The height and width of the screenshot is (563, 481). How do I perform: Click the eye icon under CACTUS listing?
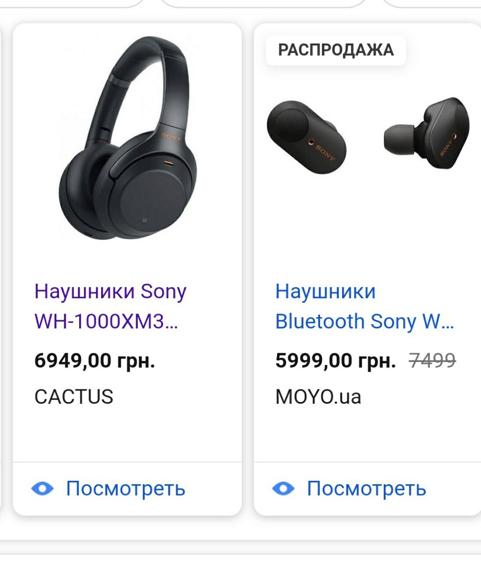coord(42,488)
